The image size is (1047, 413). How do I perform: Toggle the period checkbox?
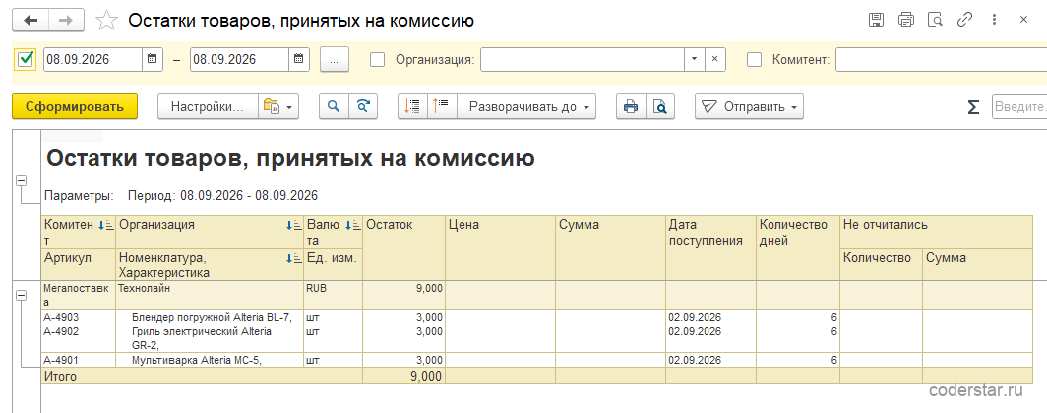pos(26,59)
